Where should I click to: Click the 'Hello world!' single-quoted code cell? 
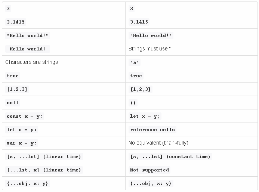coord(28,49)
